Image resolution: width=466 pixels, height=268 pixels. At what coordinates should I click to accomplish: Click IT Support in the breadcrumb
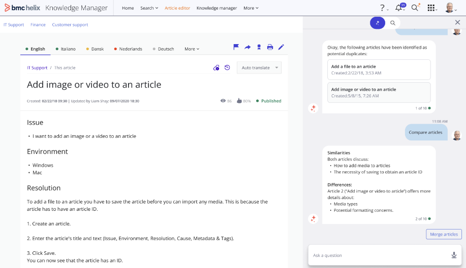(37, 67)
